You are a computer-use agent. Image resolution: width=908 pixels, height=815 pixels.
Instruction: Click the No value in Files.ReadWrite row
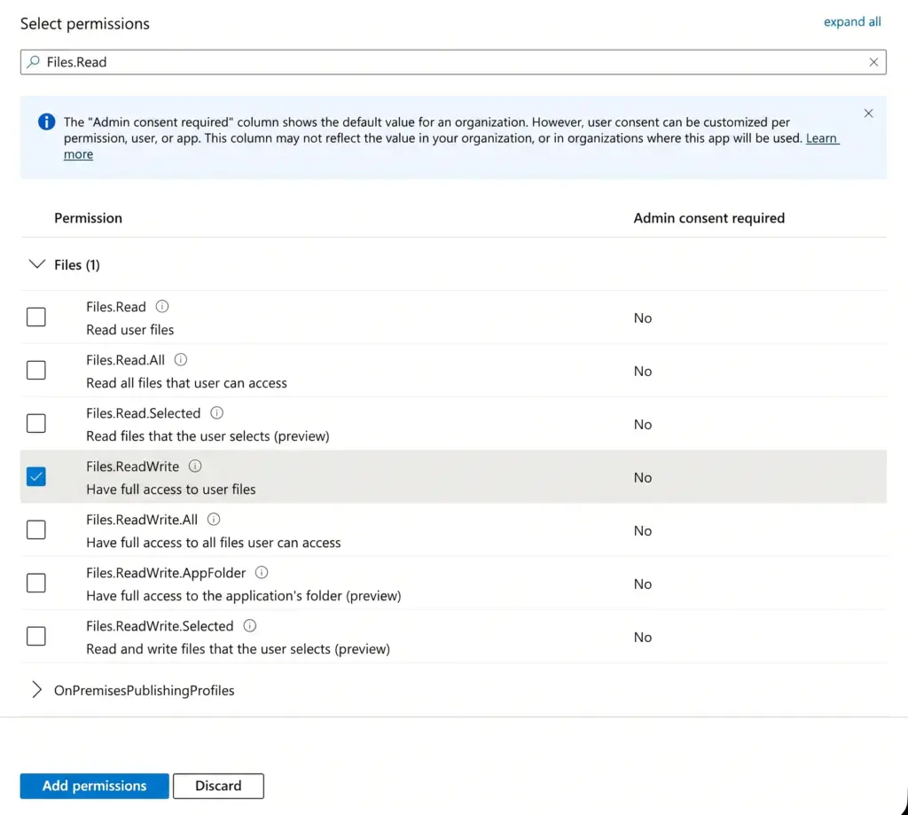point(642,478)
